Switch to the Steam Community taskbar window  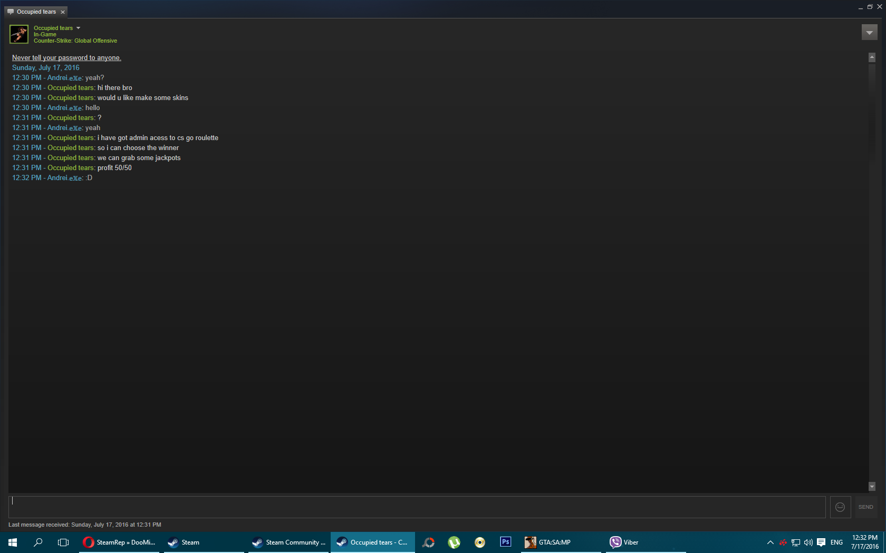289,542
